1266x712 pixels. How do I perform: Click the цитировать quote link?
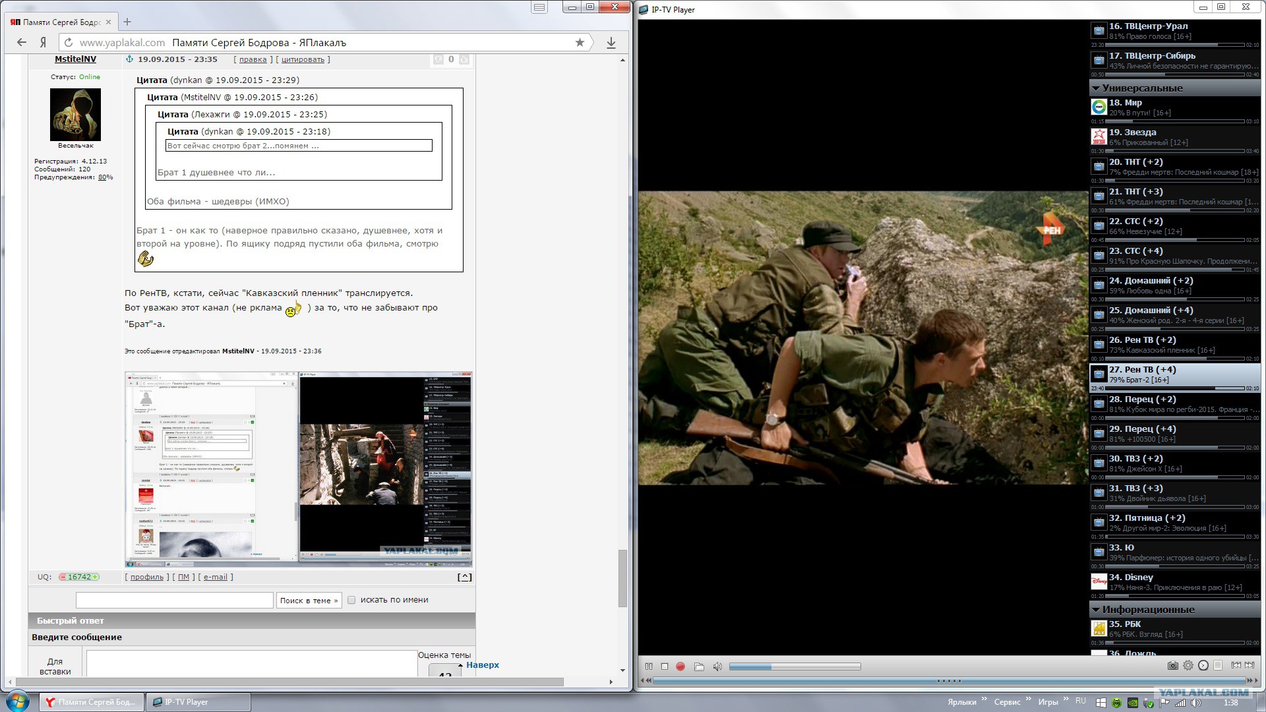pyautogui.click(x=303, y=59)
